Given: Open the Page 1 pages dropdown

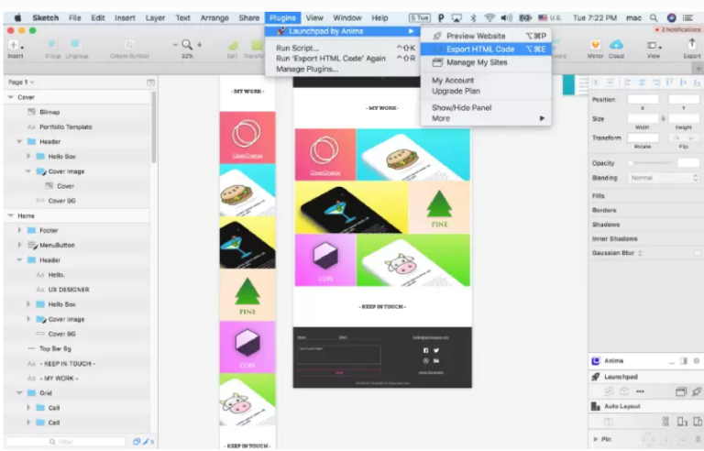Looking at the screenshot, I should [x=21, y=82].
